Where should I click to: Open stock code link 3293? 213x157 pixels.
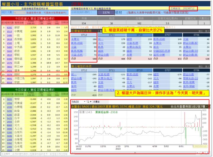(9, 111)
